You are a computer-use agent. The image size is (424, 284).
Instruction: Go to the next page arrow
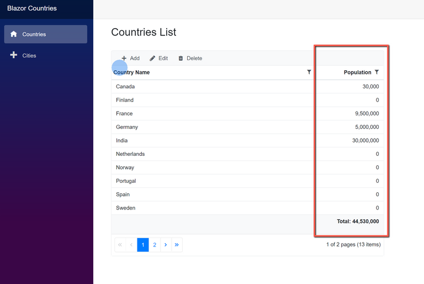(x=166, y=245)
